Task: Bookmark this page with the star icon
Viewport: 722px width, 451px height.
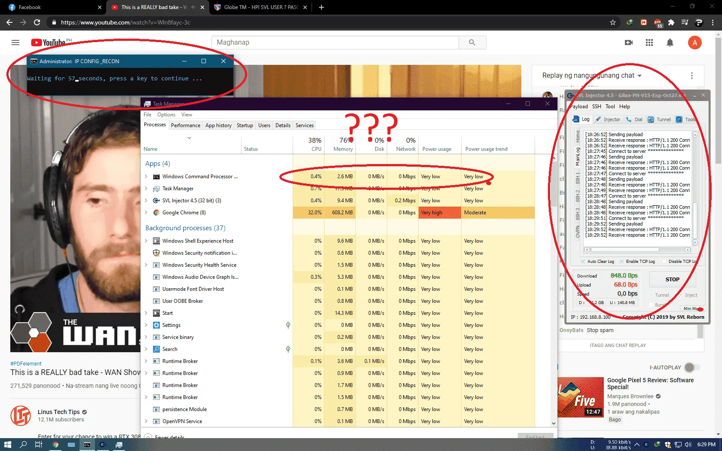Action: tap(613, 22)
